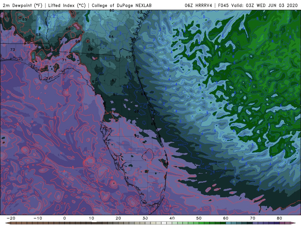Screen dimensions: 301x225
Task: Click the '10' color scale label
Action: click(91, 218)
